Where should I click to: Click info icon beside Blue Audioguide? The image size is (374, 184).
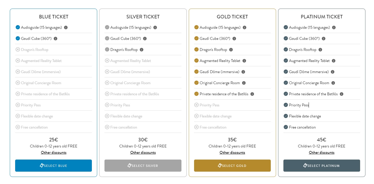[66, 27]
